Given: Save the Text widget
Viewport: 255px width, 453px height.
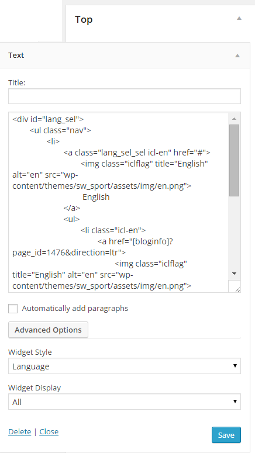Looking at the screenshot, I should pyautogui.click(x=226, y=435).
